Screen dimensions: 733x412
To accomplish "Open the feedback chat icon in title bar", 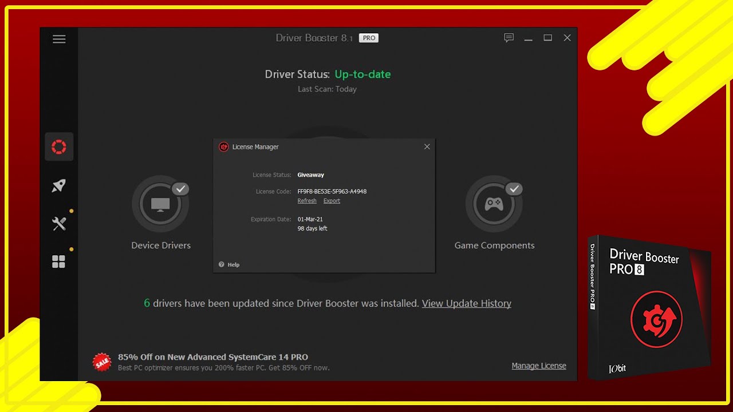I will (x=509, y=38).
